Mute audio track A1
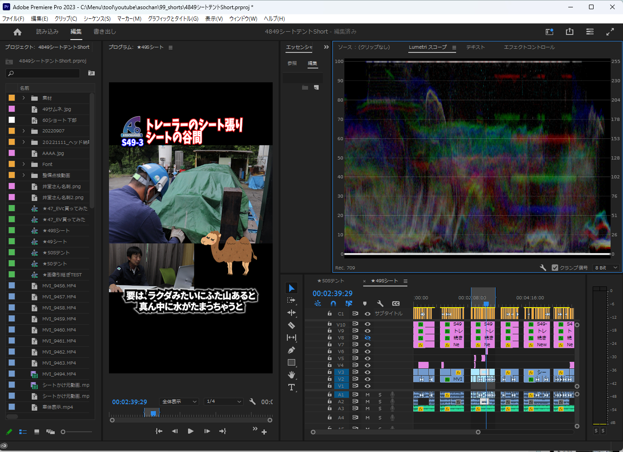This screenshot has width=623, height=452. (367, 395)
